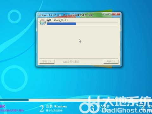Select step 2 安装 Windows label
152x114 pixels.
click(56, 106)
